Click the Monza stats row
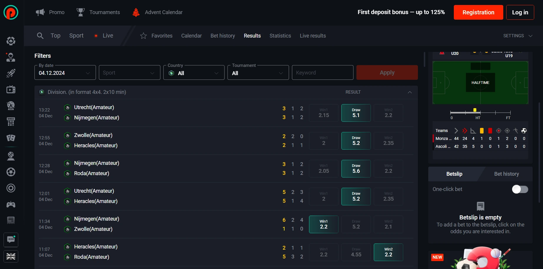The width and height of the screenshot is (543, 269). [480, 138]
